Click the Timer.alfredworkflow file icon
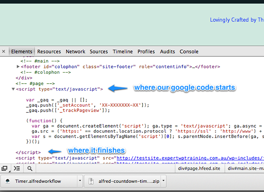 coord(7,181)
